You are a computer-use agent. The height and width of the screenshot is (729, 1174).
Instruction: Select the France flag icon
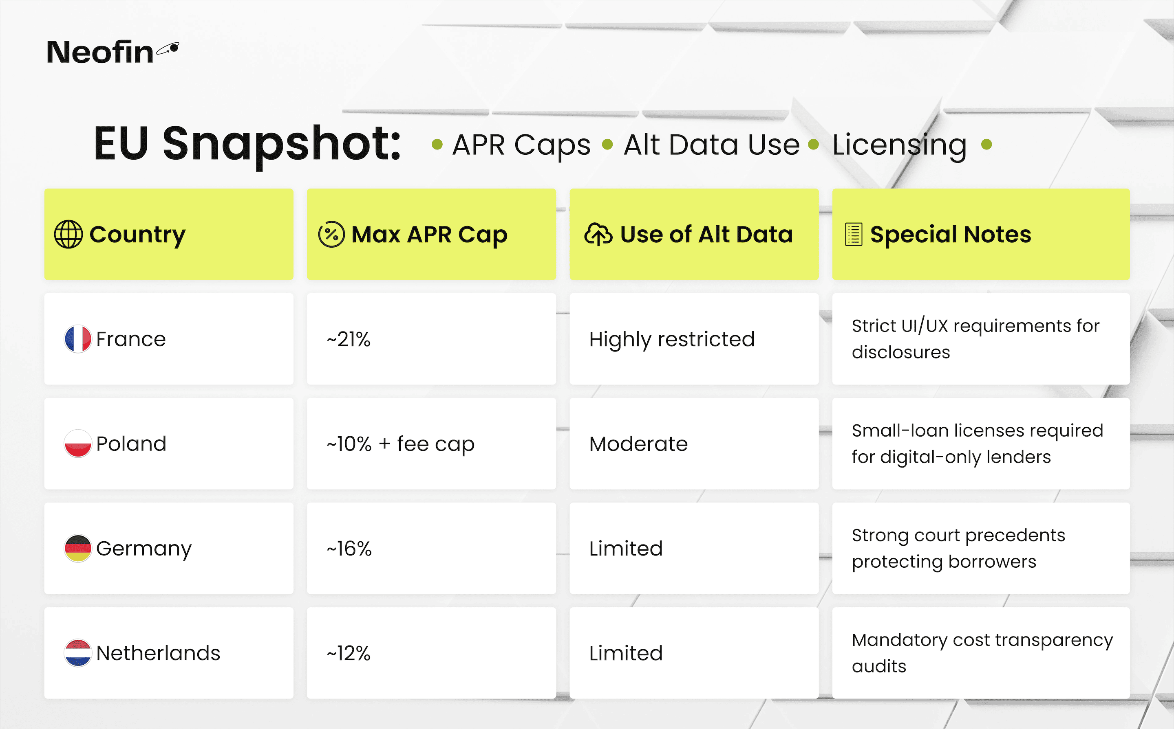[x=78, y=339]
